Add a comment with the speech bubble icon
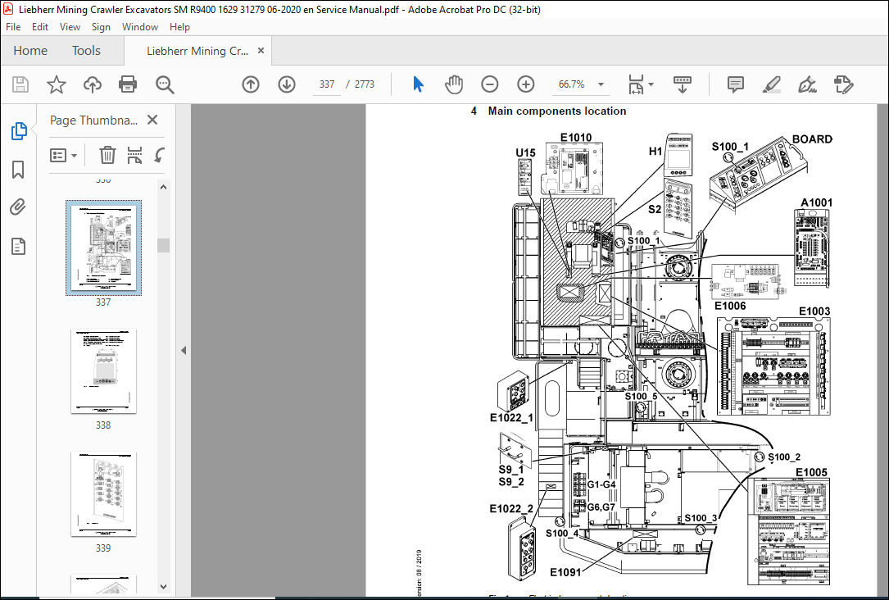 click(735, 84)
